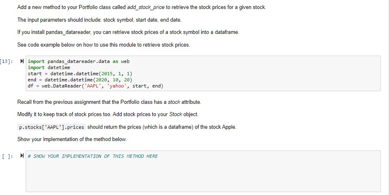The height and width of the screenshot is (195, 389).
Task: Place the cursor on the 'import datetime' line
Action: [49, 67]
